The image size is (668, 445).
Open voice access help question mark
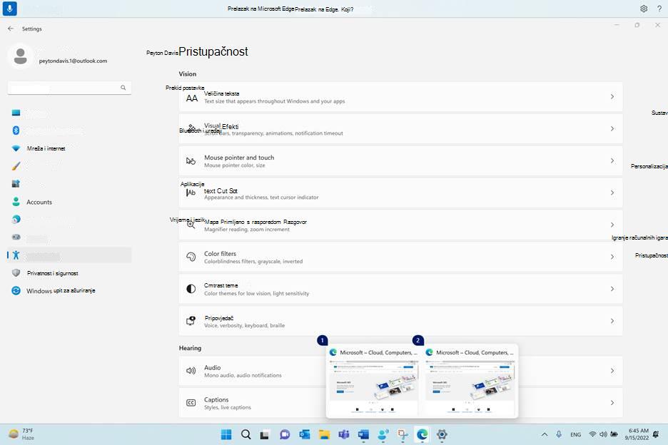click(659, 9)
